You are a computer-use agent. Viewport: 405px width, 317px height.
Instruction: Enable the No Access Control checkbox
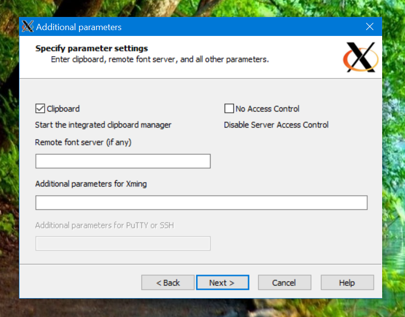click(x=229, y=109)
